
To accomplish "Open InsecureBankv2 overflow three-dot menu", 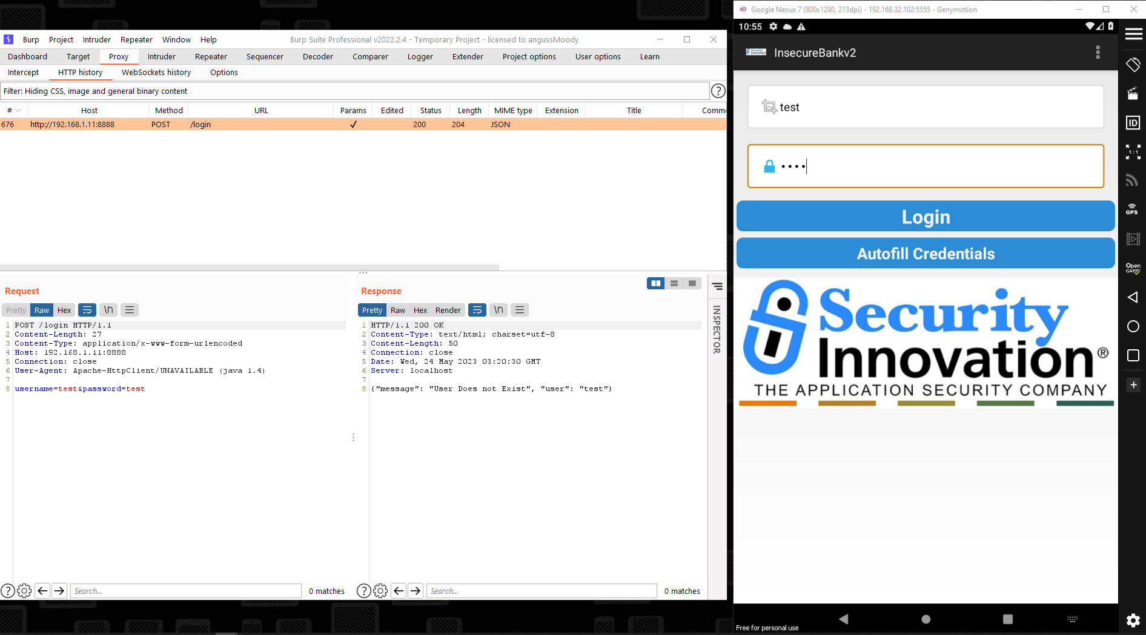I will point(1098,53).
